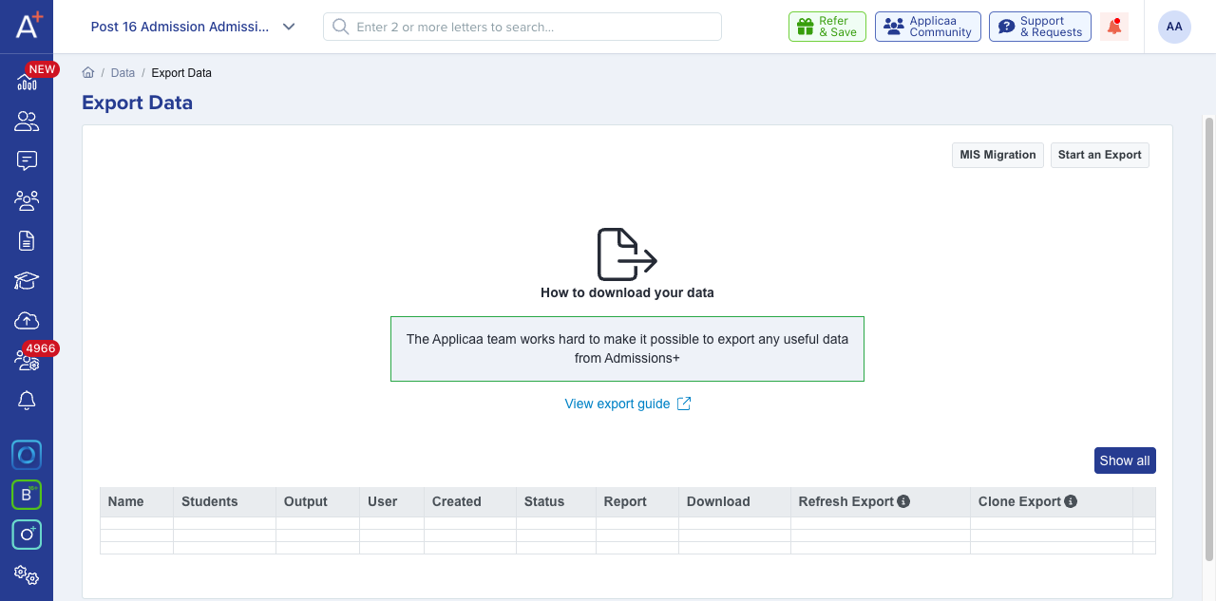Viewport: 1216px width, 601px height.
Task: Click the How to download your data heading
Action: (x=627, y=292)
